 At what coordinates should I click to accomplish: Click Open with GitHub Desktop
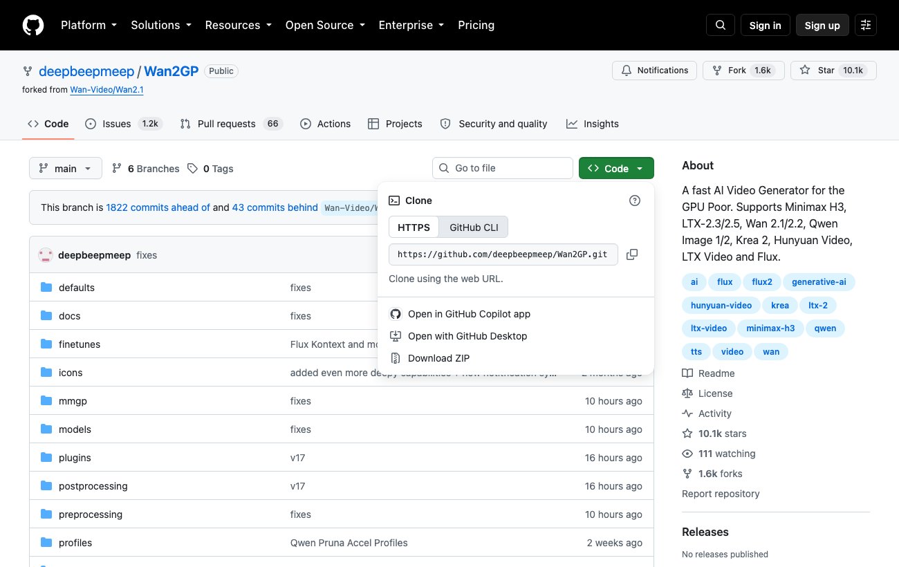coord(467,336)
